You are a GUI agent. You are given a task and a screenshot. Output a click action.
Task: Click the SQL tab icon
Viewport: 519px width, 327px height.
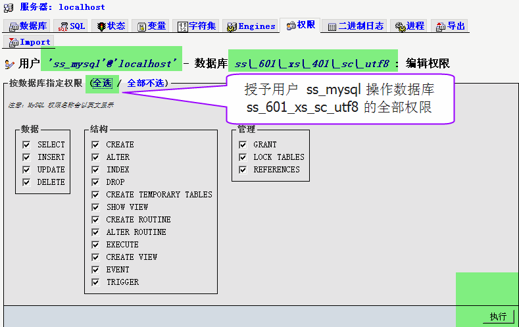tap(63, 27)
